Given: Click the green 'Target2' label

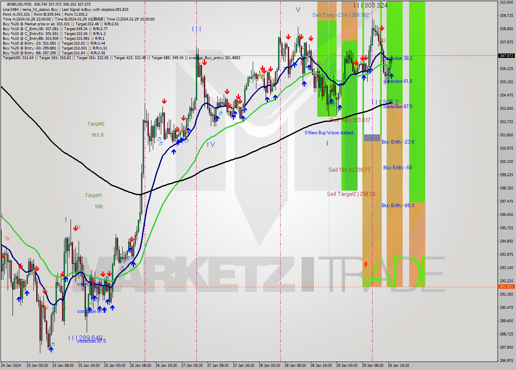Looking at the screenshot, I should (x=96, y=124).
